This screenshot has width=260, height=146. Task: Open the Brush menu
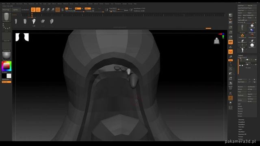coord(9,4)
